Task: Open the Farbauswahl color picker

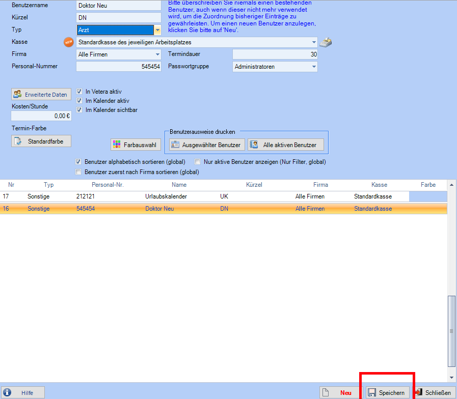Action: coord(136,145)
